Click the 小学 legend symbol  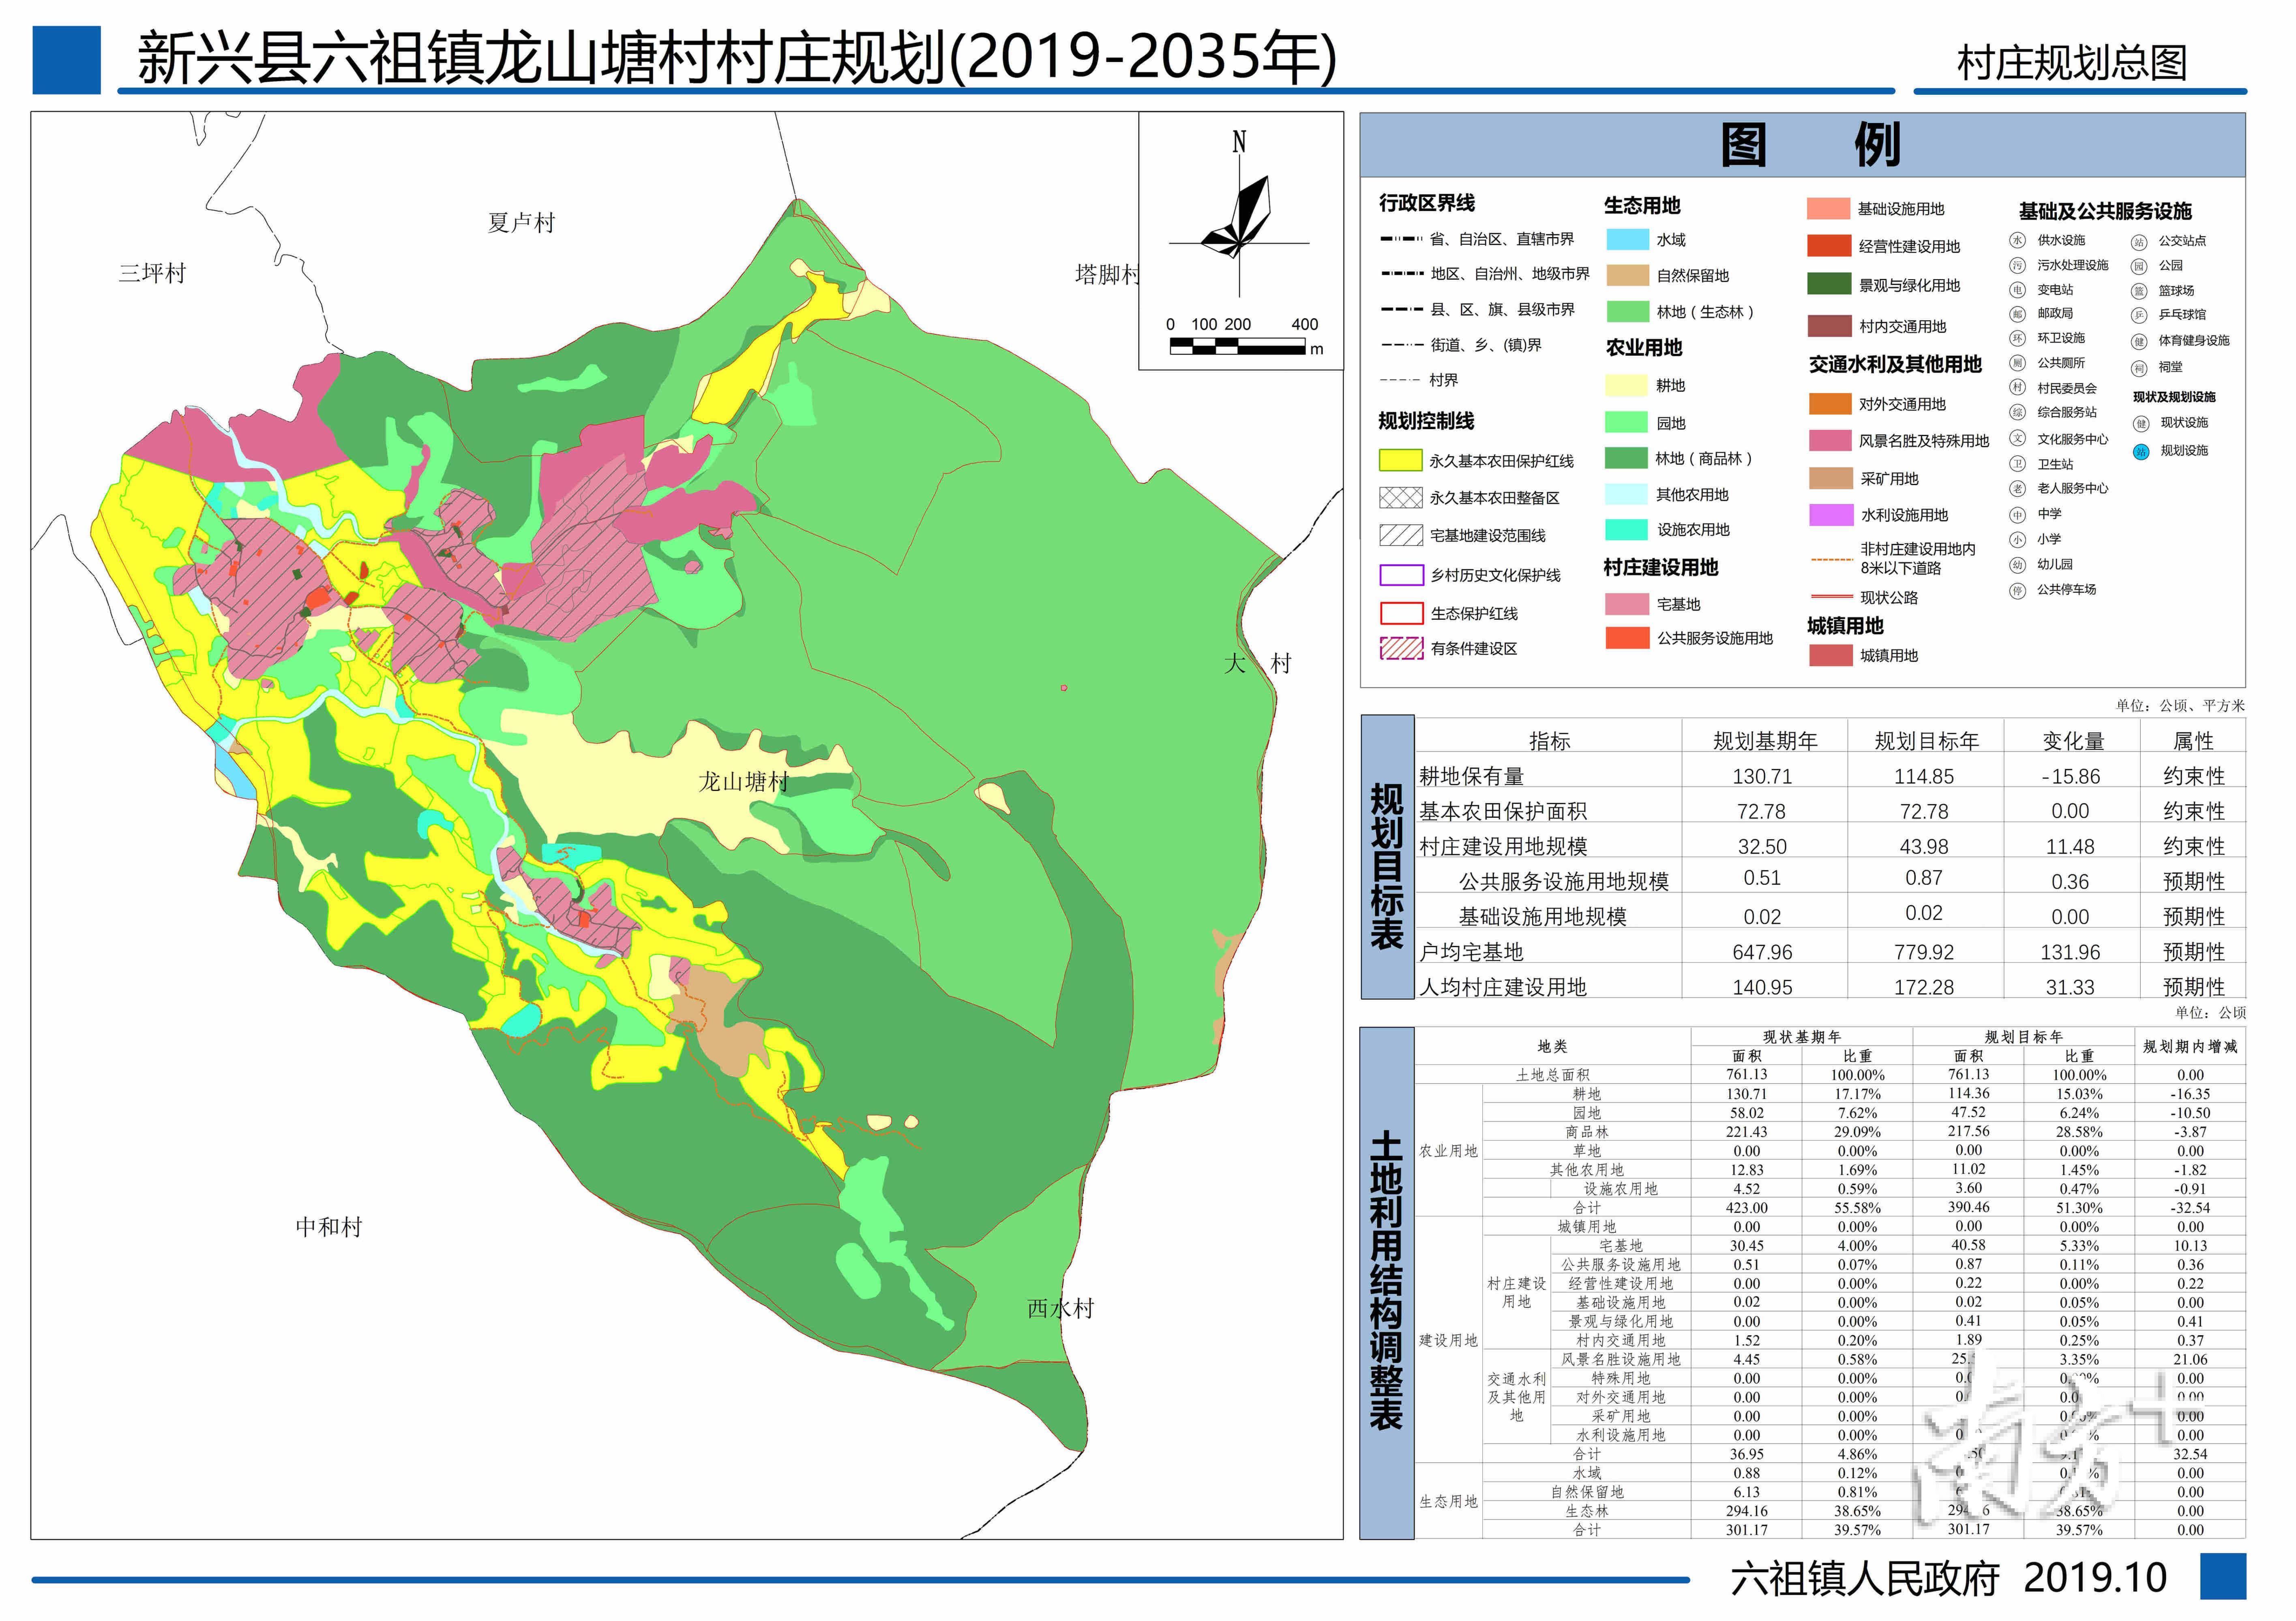pos(2018,540)
